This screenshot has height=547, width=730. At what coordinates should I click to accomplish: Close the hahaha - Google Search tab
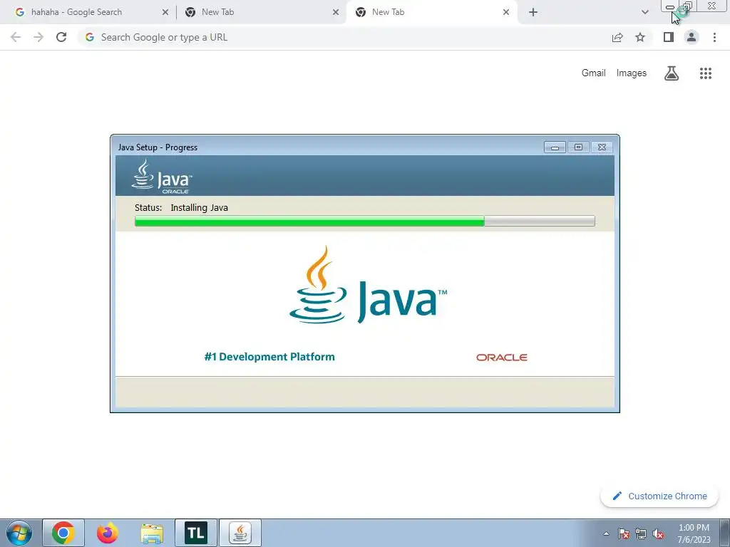[x=165, y=13]
